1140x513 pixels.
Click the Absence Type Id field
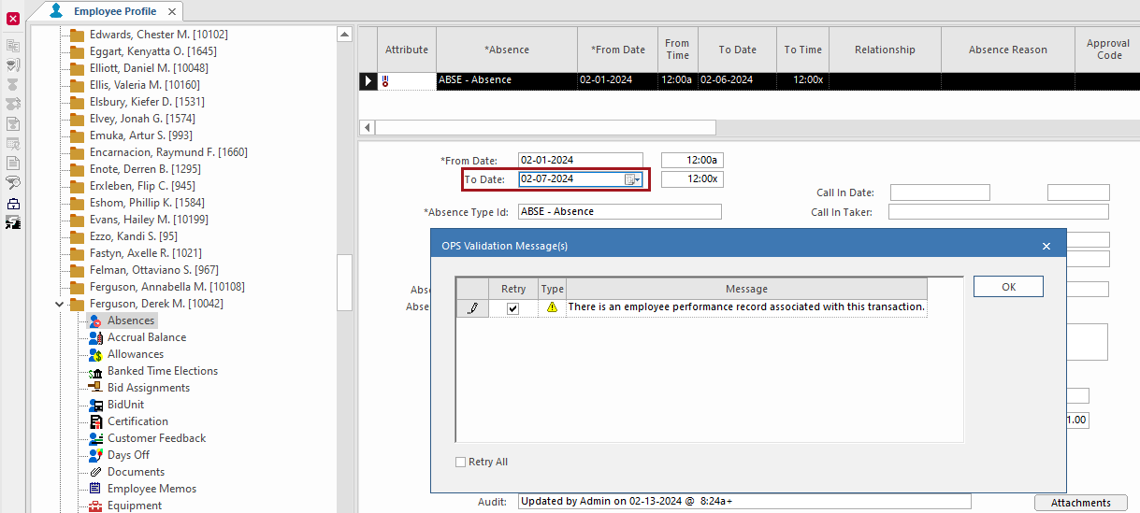pyautogui.click(x=620, y=211)
